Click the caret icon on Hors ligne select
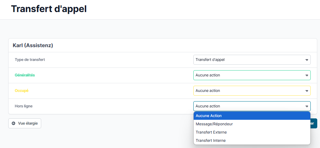The height and width of the screenshot is (148, 320). pyautogui.click(x=307, y=106)
